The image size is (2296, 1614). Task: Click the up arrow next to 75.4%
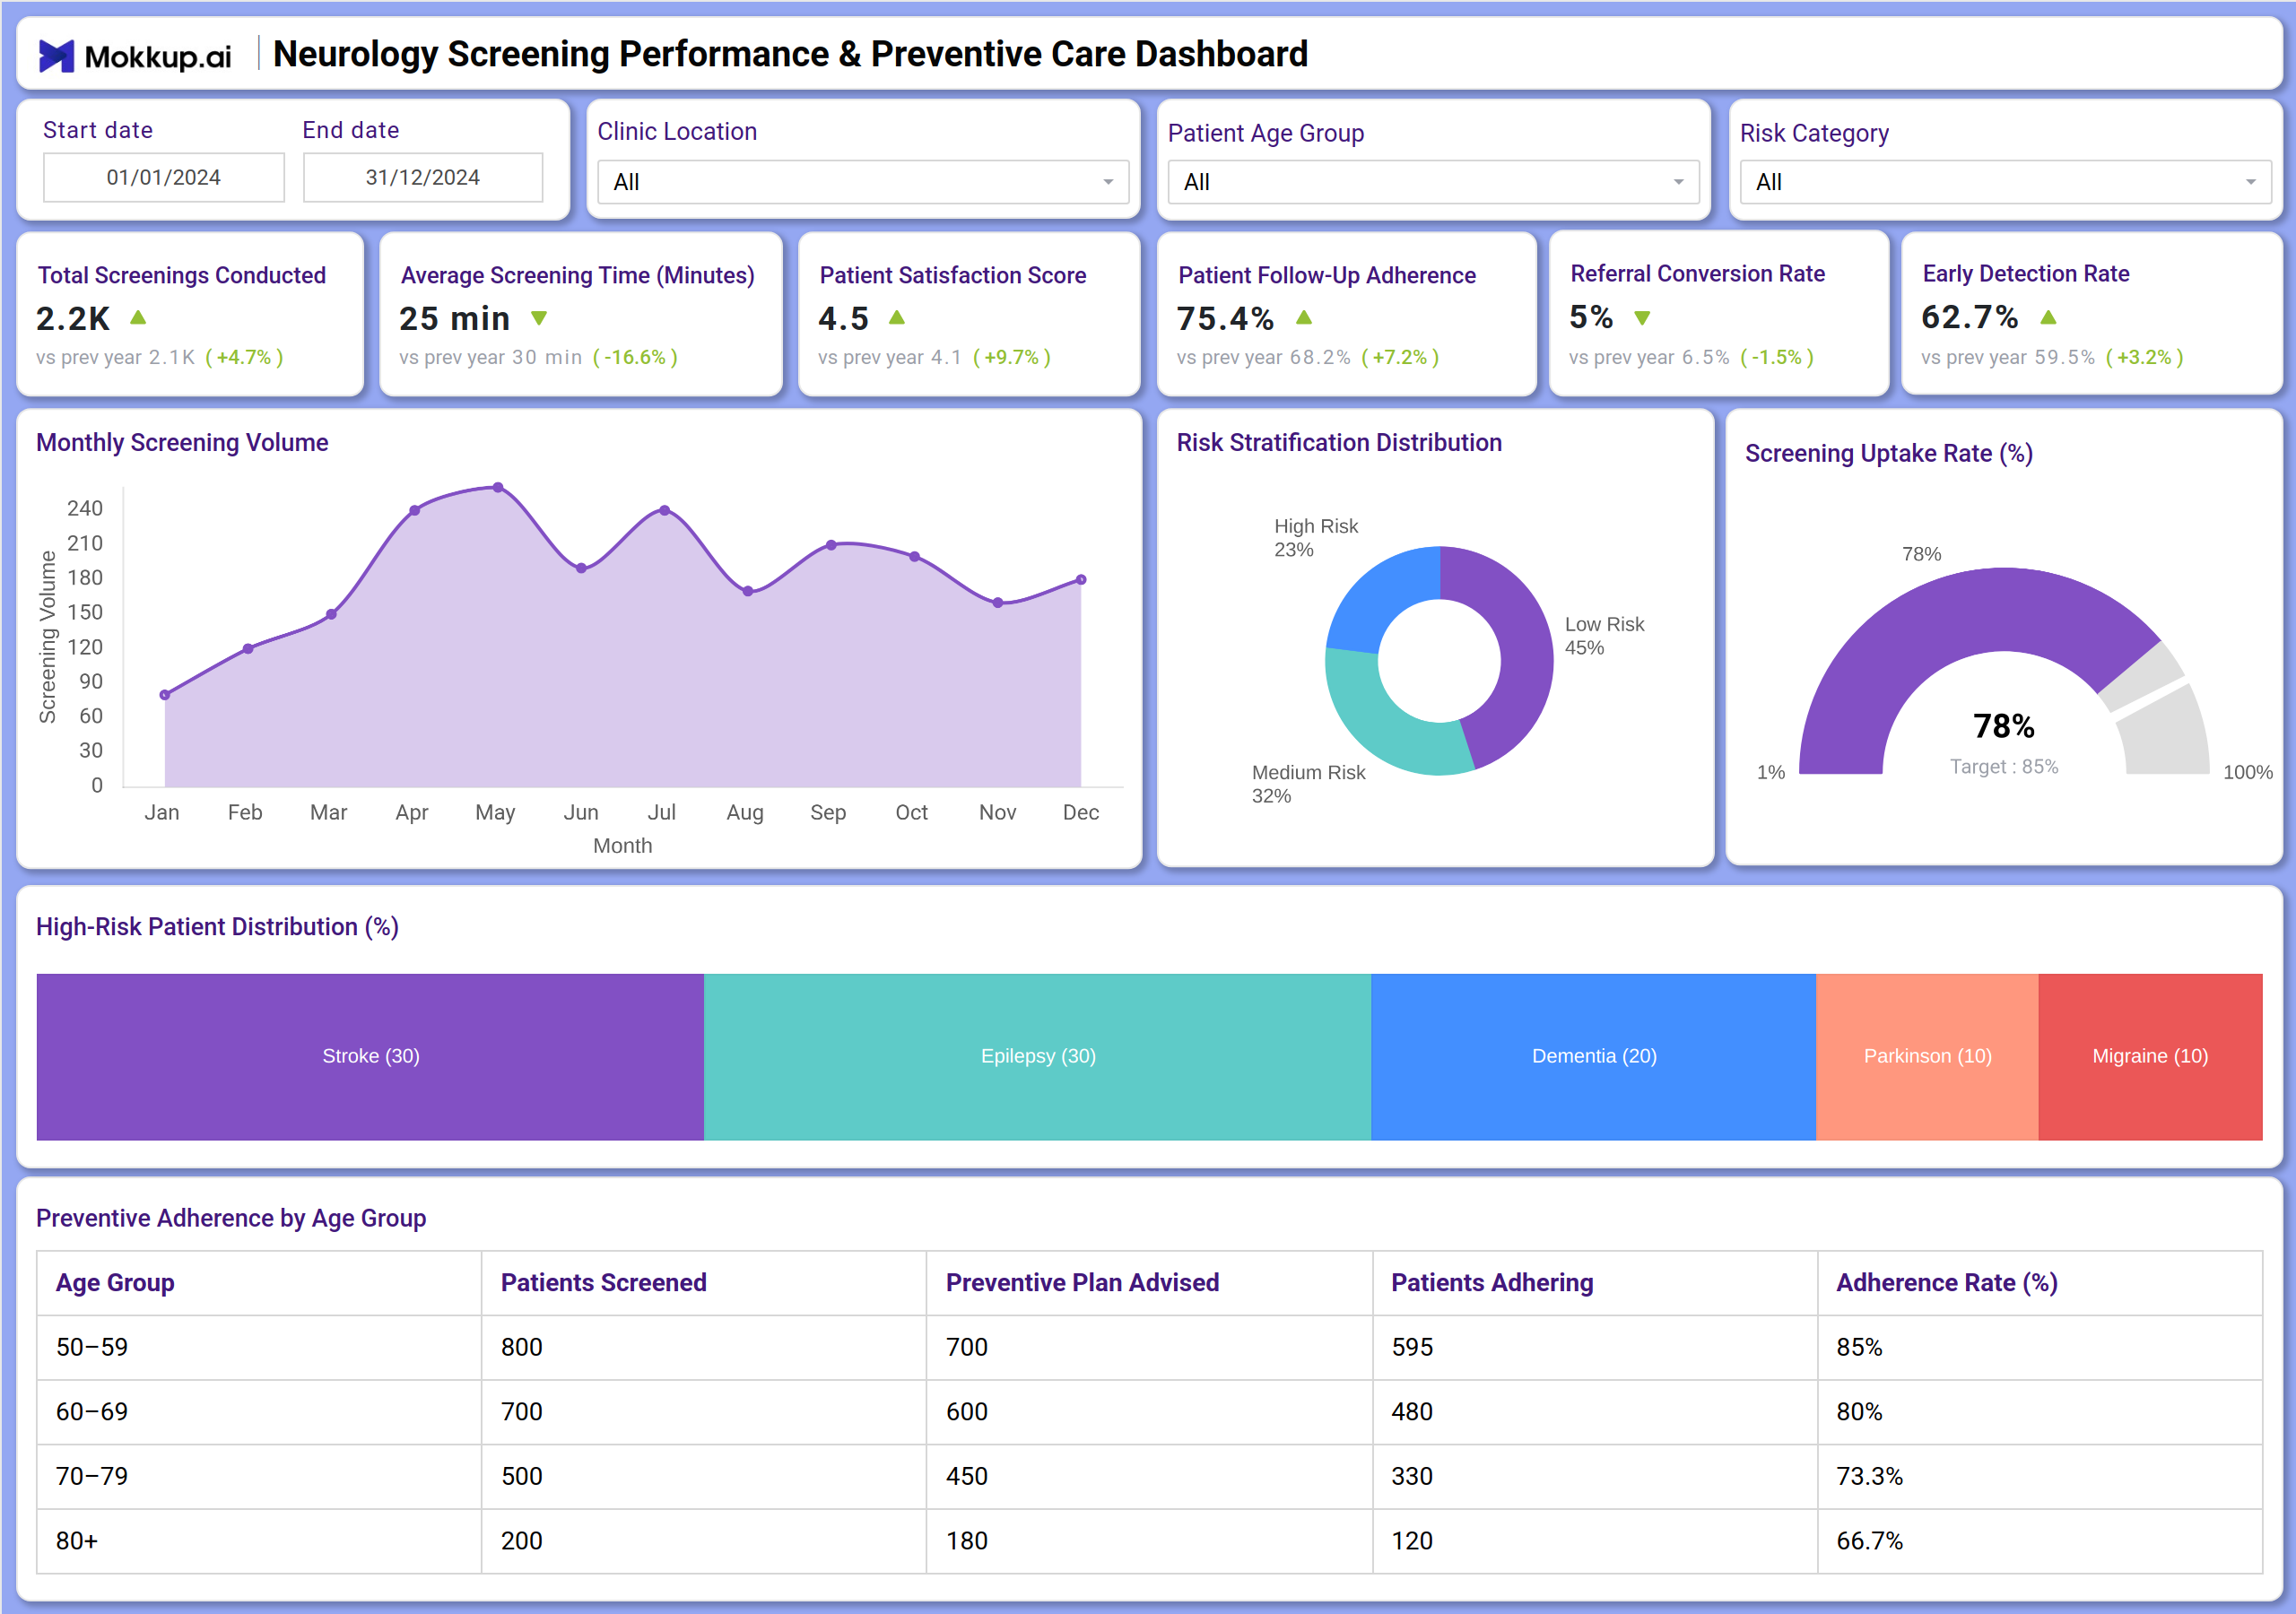[1304, 318]
